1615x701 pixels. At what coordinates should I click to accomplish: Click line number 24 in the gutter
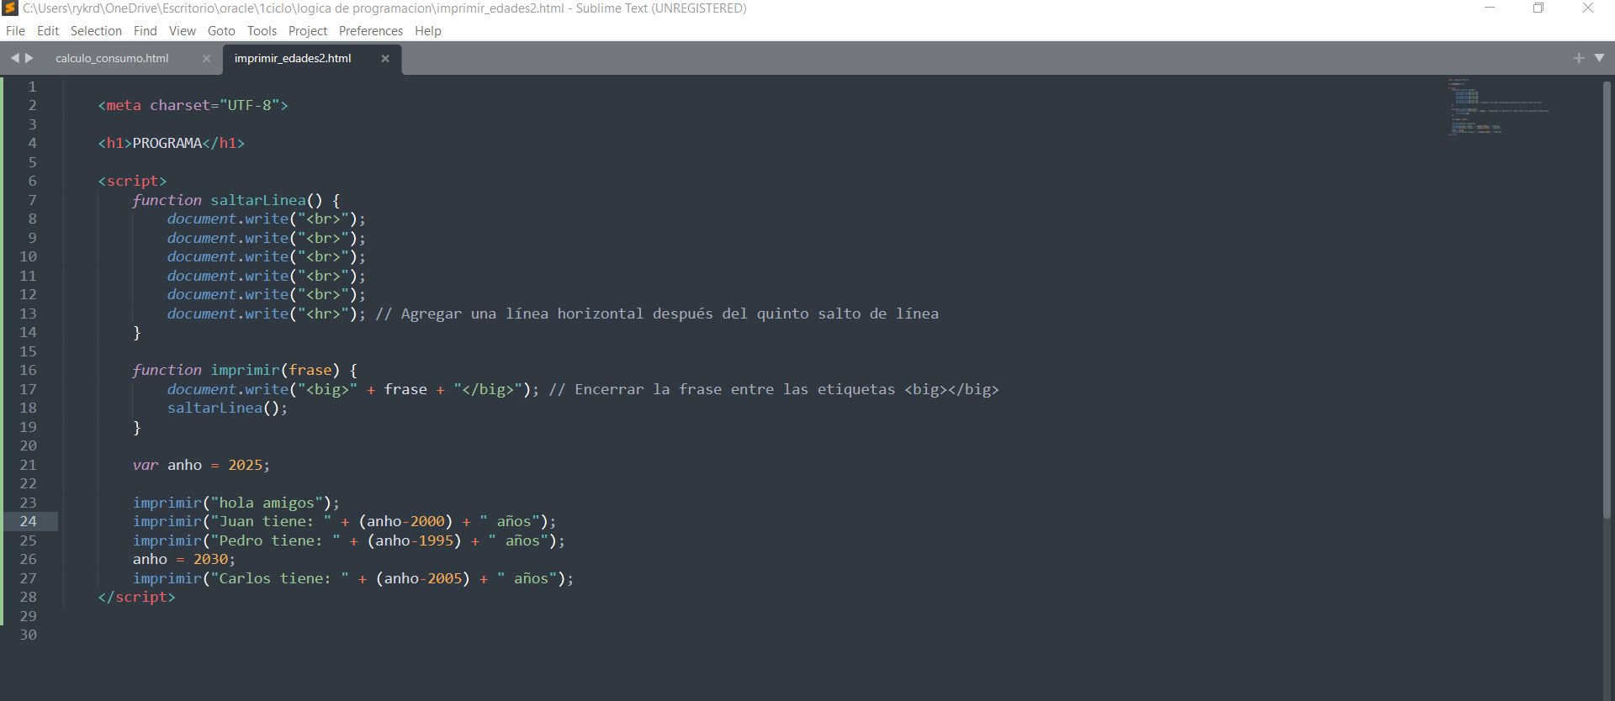click(29, 521)
